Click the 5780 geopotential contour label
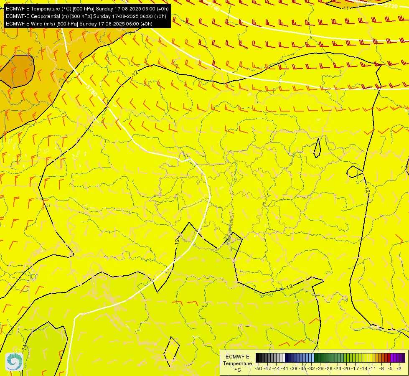Viewport: 409px width, 376px height. point(91,90)
